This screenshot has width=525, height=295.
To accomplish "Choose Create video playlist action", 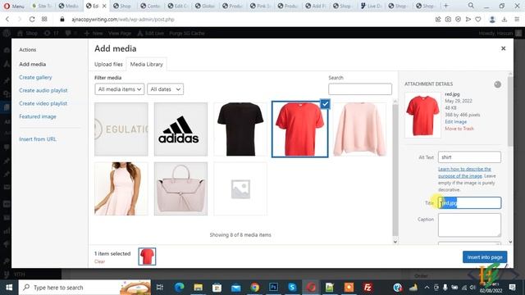I will [x=43, y=103].
